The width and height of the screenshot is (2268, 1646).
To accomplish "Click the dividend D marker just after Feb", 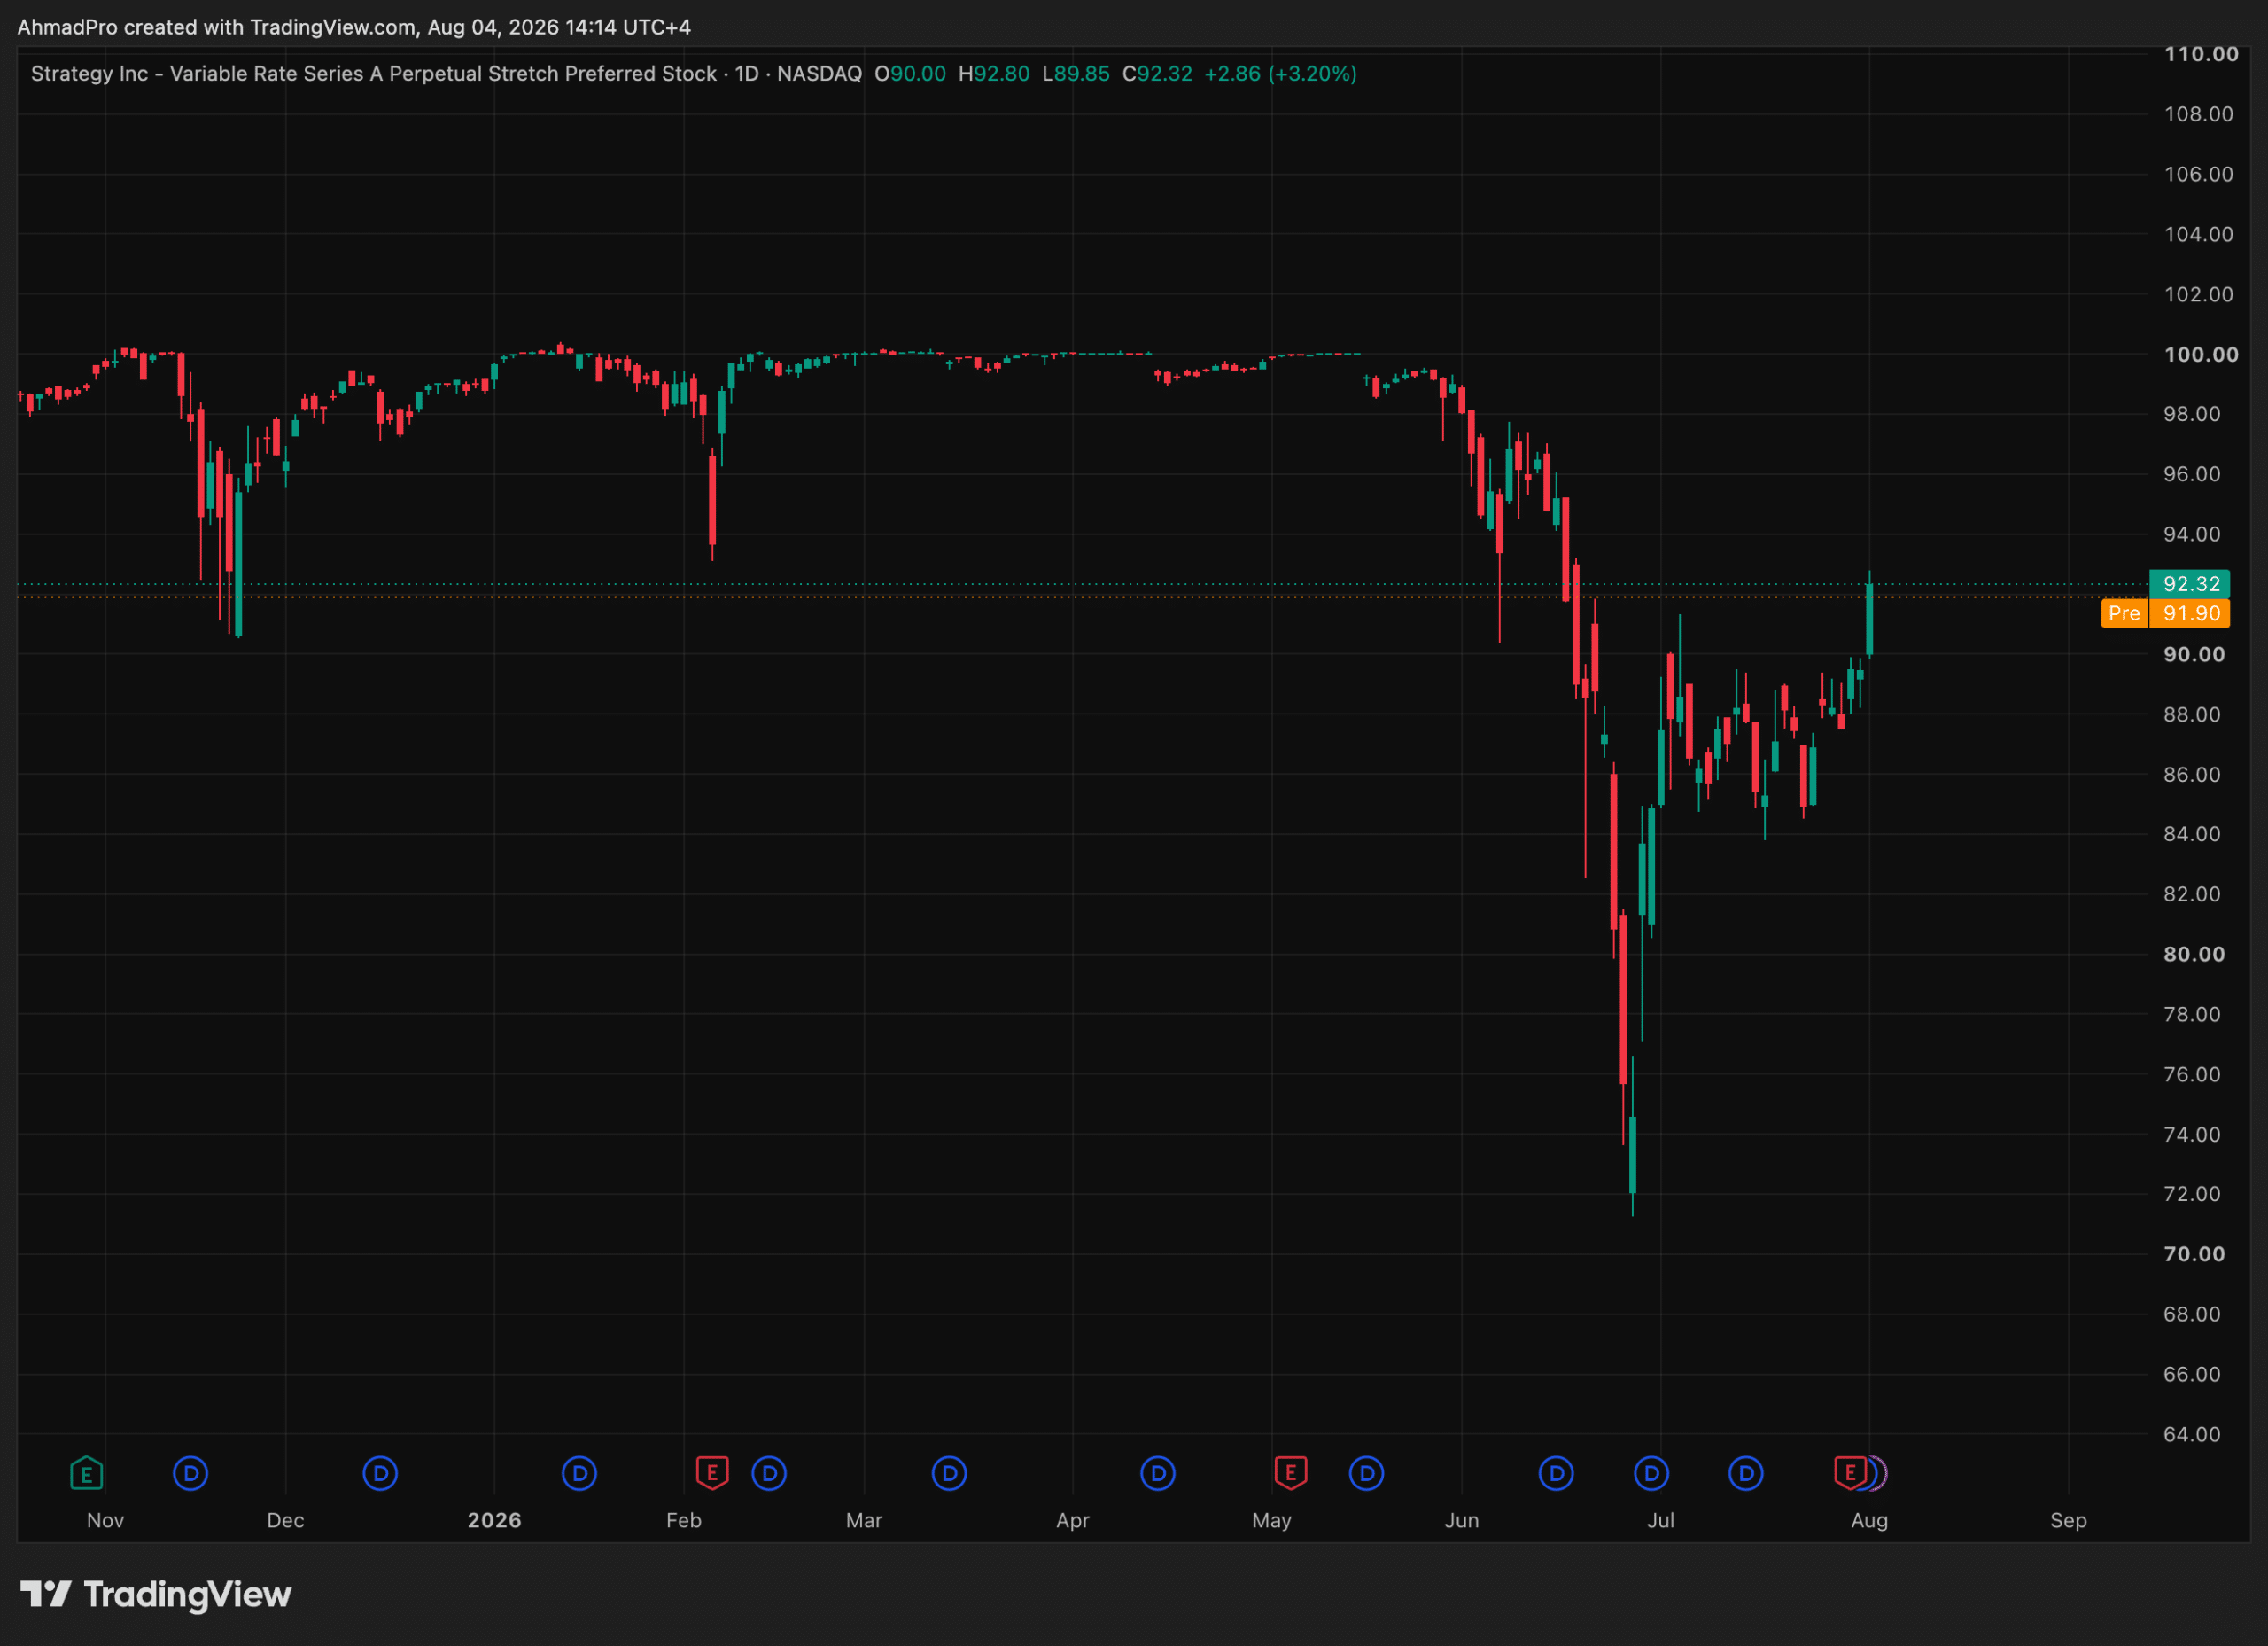I will click(769, 1473).
